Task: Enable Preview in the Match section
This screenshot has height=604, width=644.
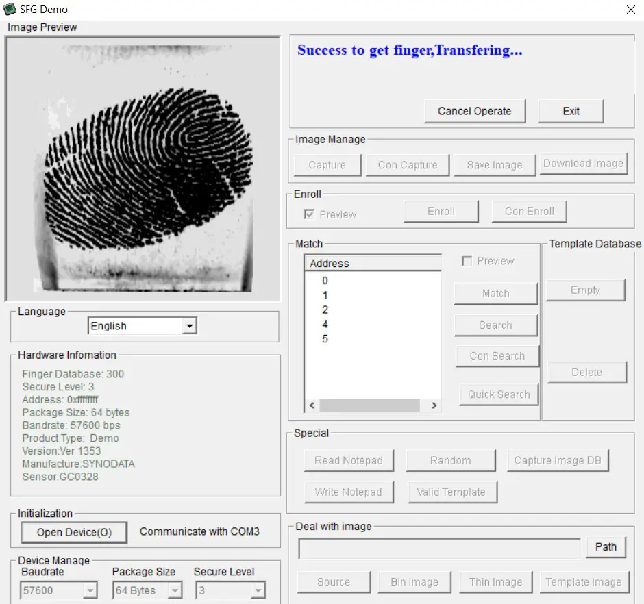Action: 467,261
